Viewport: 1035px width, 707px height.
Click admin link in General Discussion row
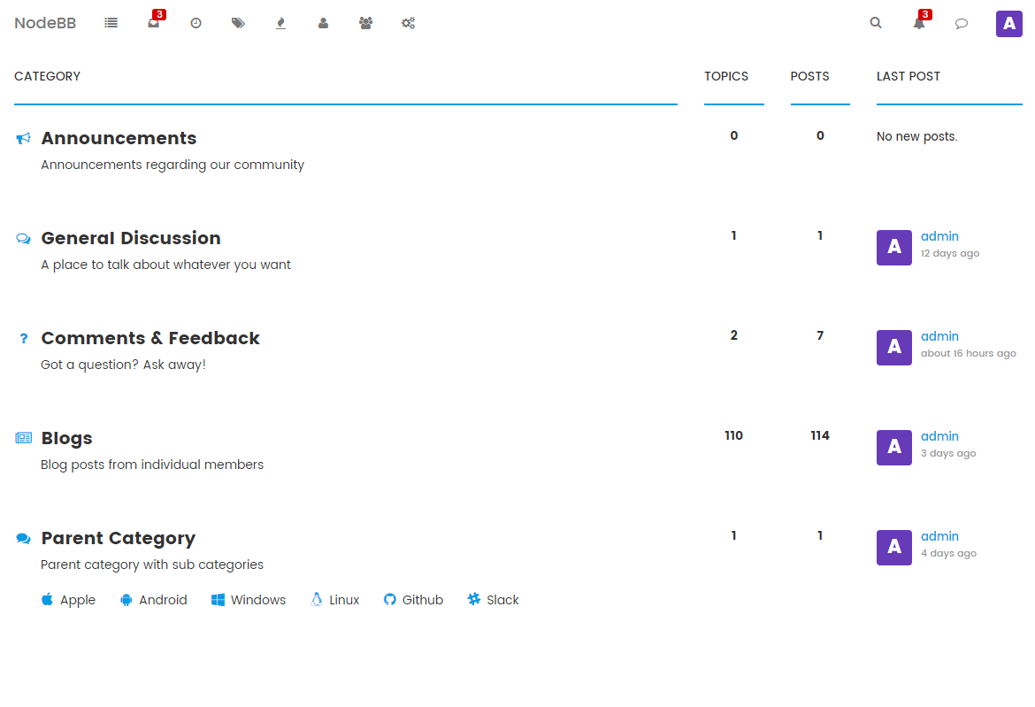pyautogui.click(x=940, y=236)
